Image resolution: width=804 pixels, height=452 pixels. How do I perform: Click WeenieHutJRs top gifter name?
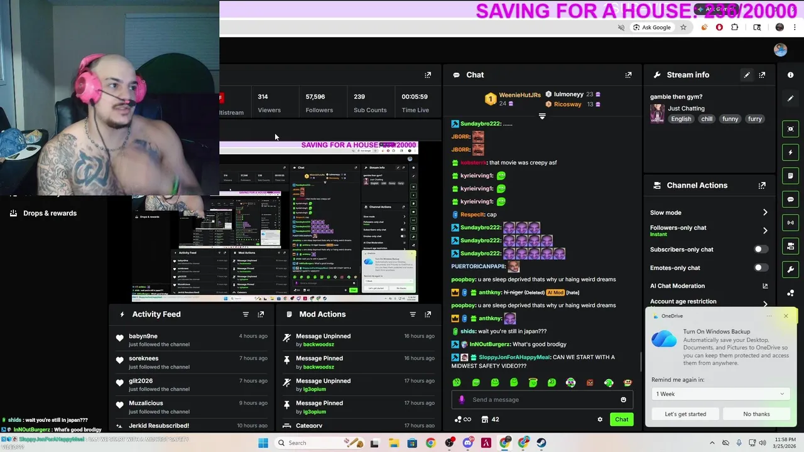[519, 95]
